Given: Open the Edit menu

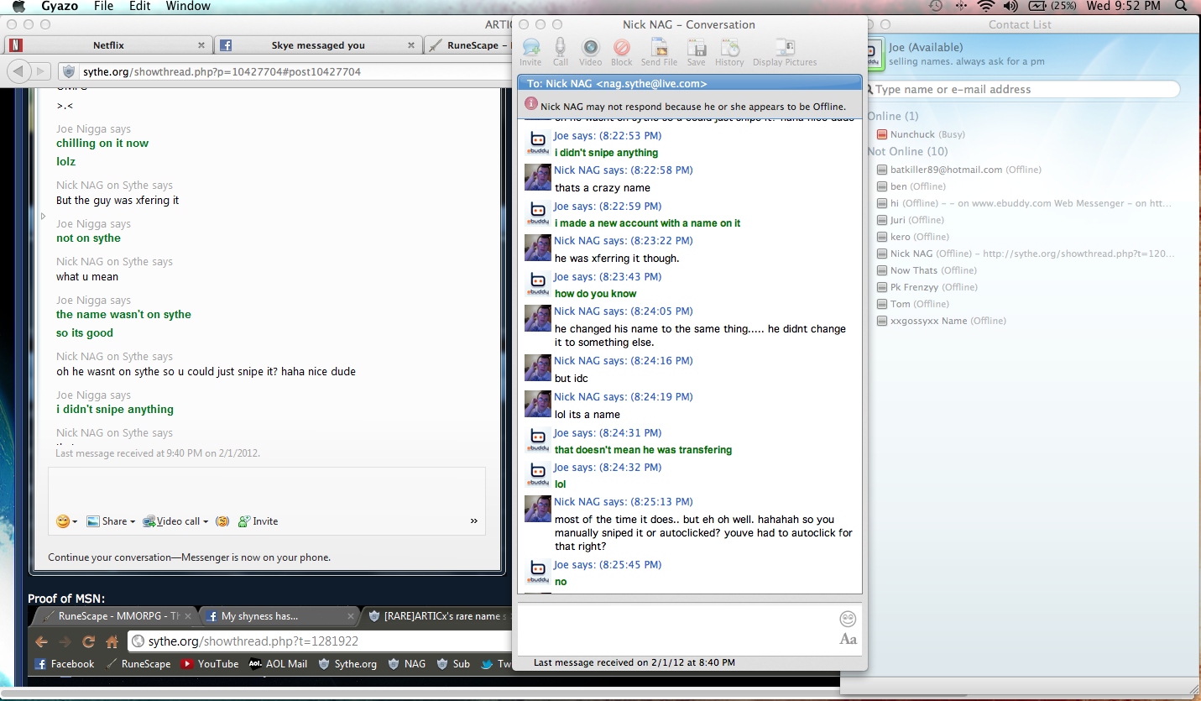Looking at the screenshot, I should pos(140,7).
